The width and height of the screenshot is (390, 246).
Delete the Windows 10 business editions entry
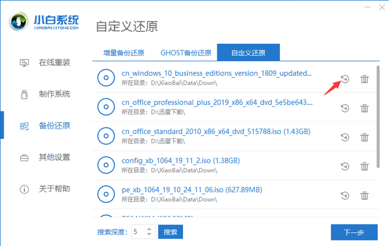click(365, 79)
